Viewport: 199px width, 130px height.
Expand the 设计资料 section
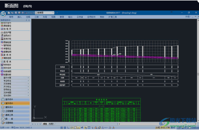(x=15, y=96)
